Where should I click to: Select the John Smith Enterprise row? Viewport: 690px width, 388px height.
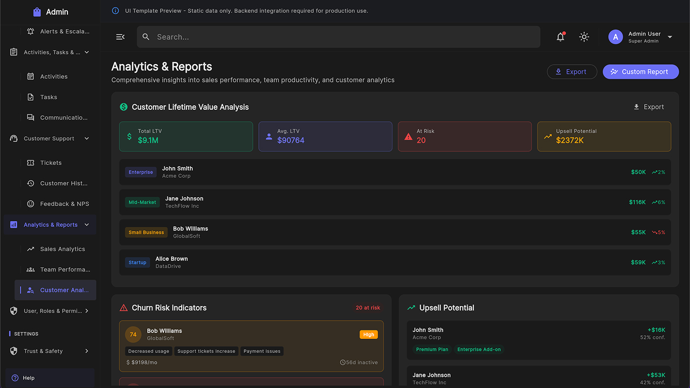[x=395, y=172]
